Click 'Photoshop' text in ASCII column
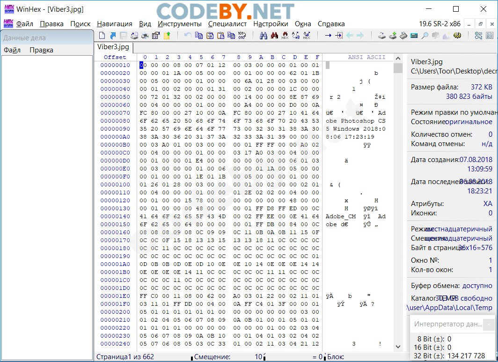 pos(358,121)
